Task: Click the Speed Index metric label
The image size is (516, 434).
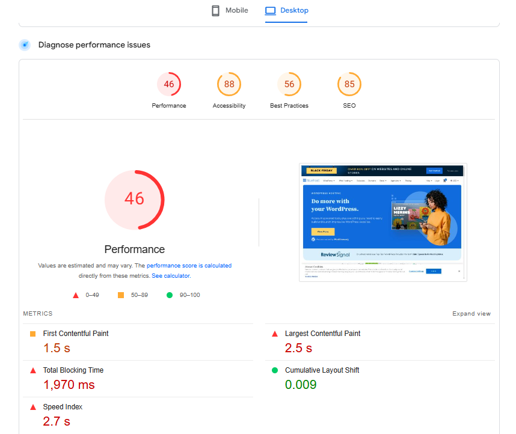Action: click(x=63, y=407)
